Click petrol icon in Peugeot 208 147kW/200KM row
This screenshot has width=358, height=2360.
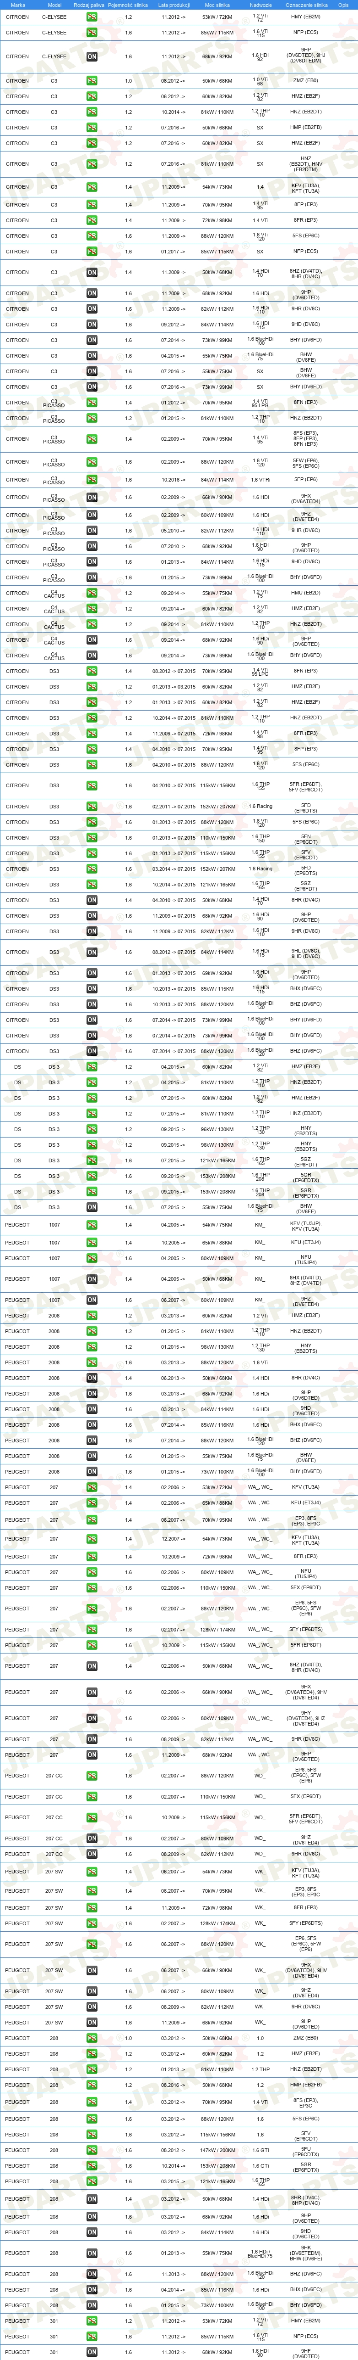click(91, 2150)
